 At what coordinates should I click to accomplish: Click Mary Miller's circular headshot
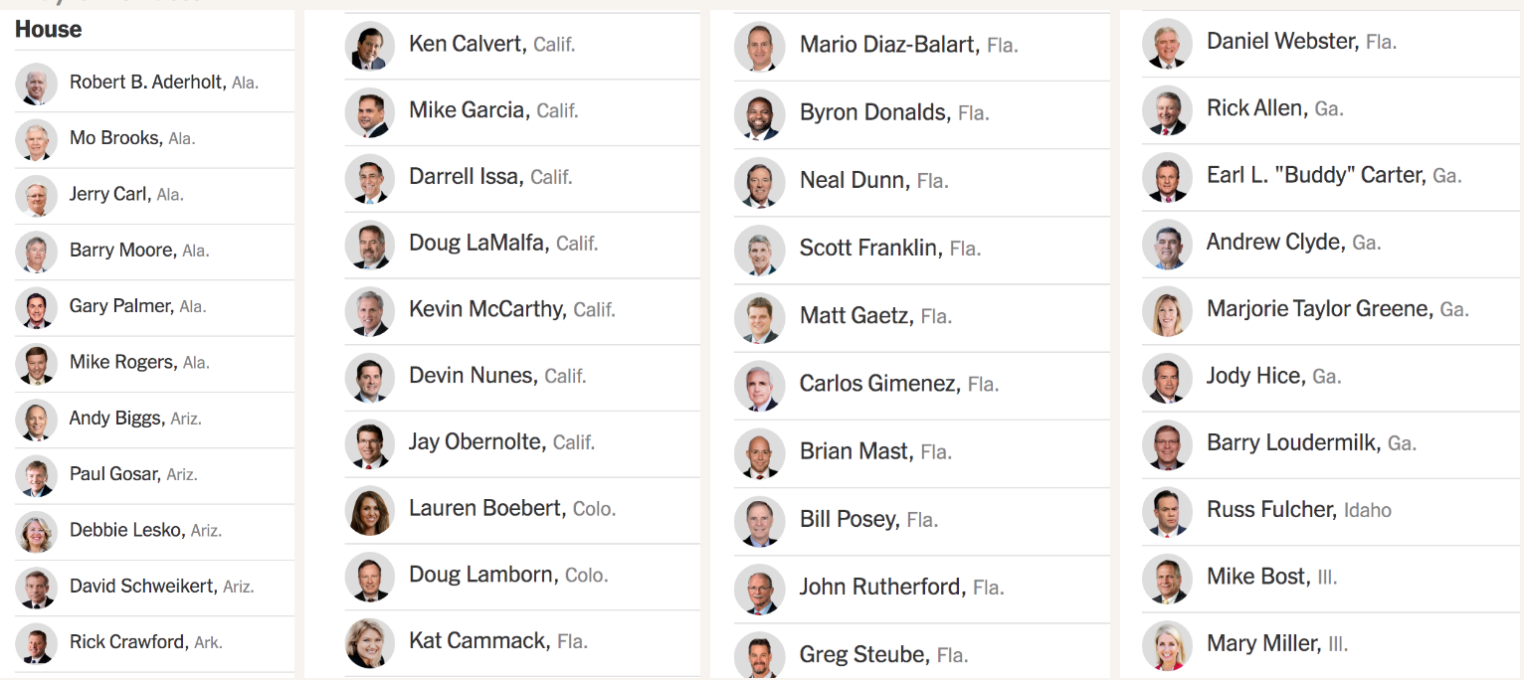coord(1167,644)
